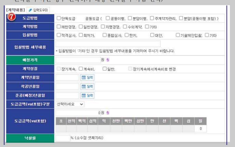
Task: Click the 입찰방법 세부내용 text field
Action: [x=108, y=44]
